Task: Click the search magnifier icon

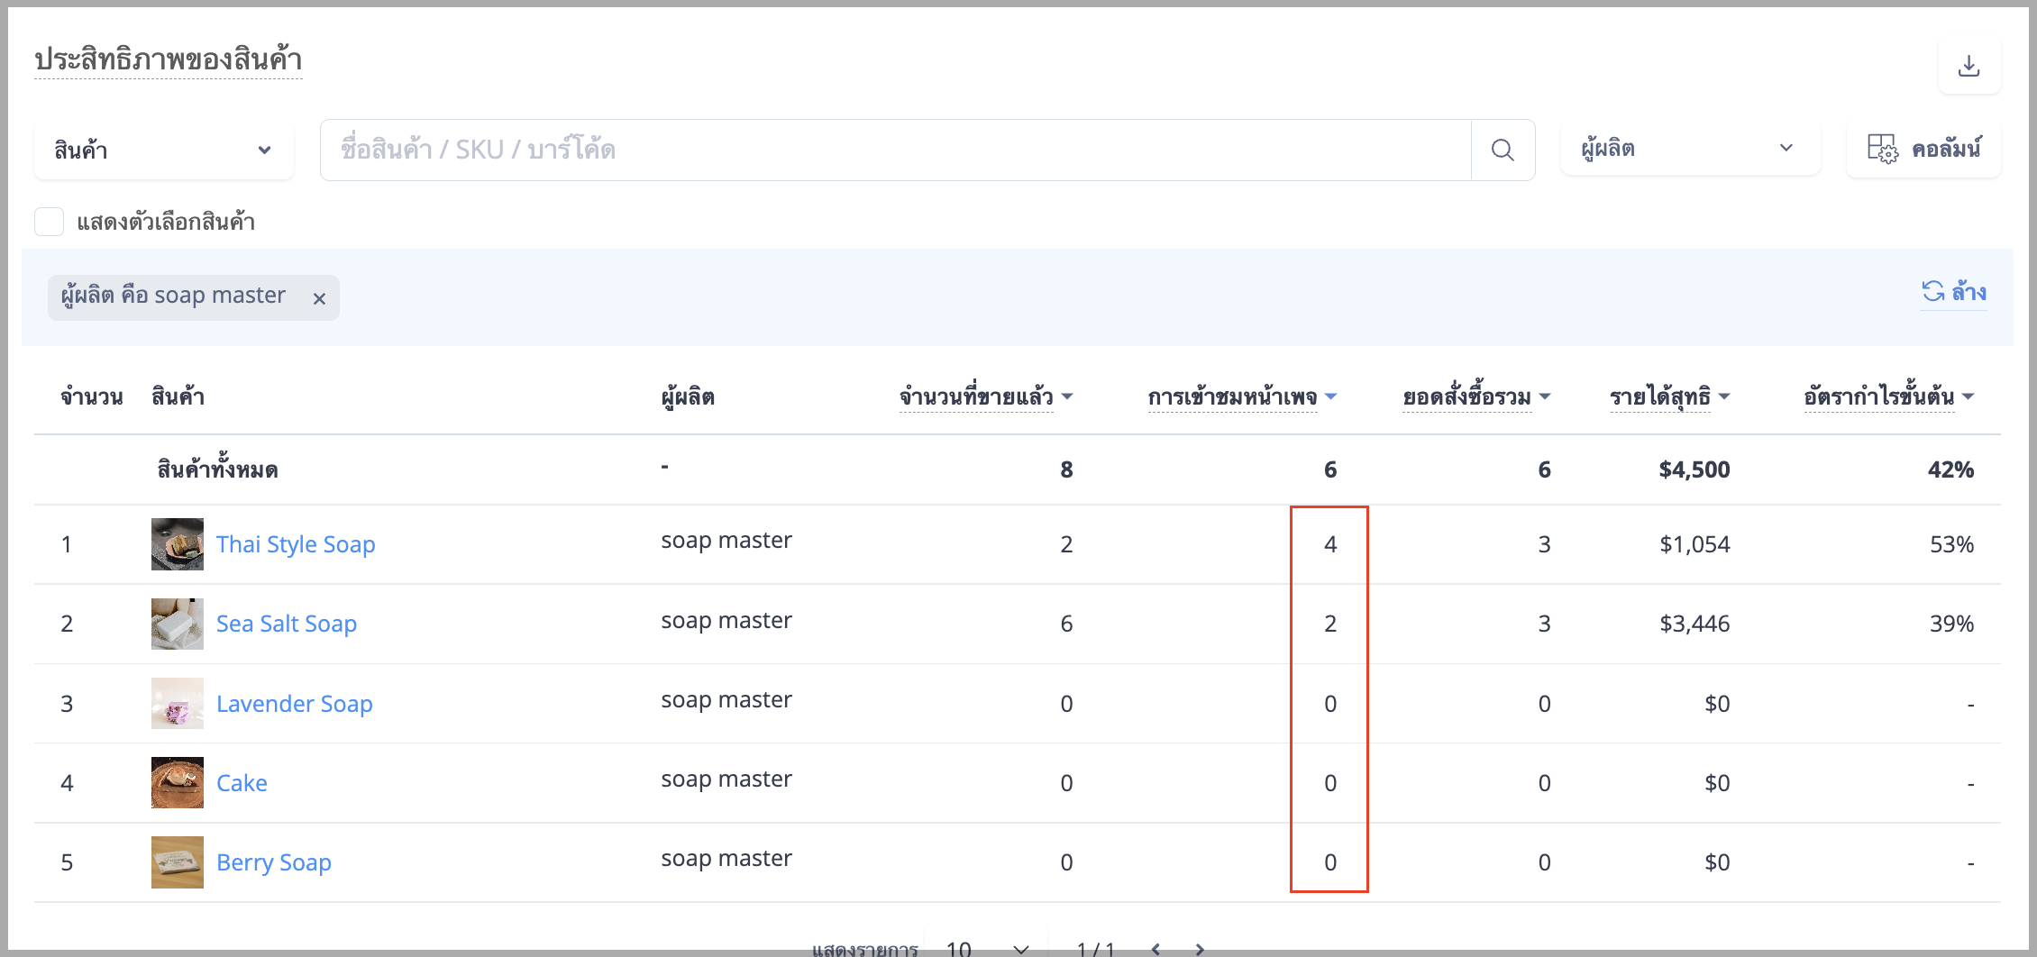Action: (x=1503, y=150)
